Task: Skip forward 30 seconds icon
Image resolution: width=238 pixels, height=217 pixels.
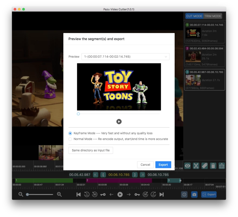Action: (x=145, y=194)
